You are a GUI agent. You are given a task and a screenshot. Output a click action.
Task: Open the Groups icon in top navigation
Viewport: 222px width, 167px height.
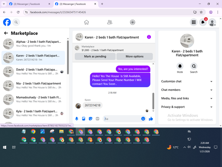(132, 22)
